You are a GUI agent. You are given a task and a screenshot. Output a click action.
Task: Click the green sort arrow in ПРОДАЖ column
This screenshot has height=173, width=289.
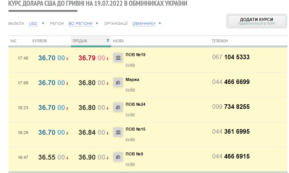pos(108,40)
